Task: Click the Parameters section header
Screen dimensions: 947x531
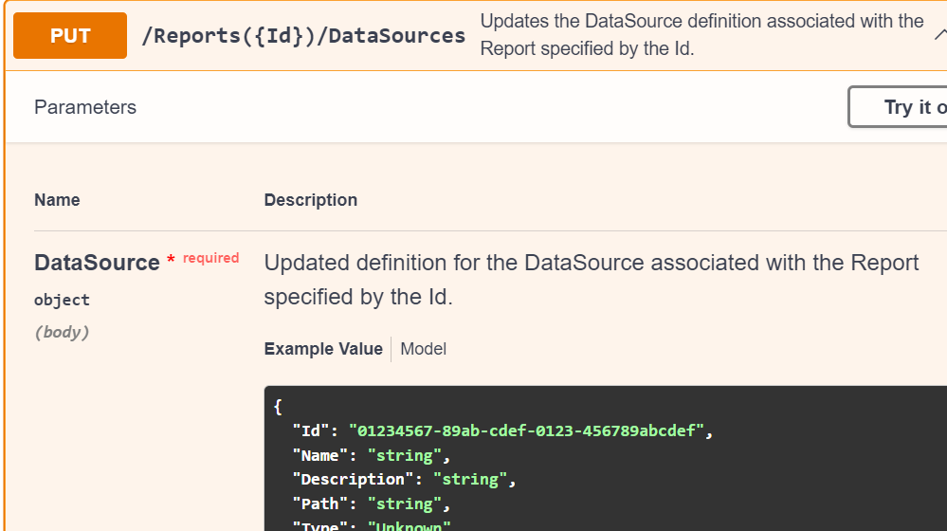Action: tap(85, 107)
